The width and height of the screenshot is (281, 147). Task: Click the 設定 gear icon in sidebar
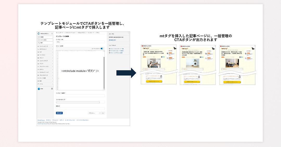coord(38,81)
